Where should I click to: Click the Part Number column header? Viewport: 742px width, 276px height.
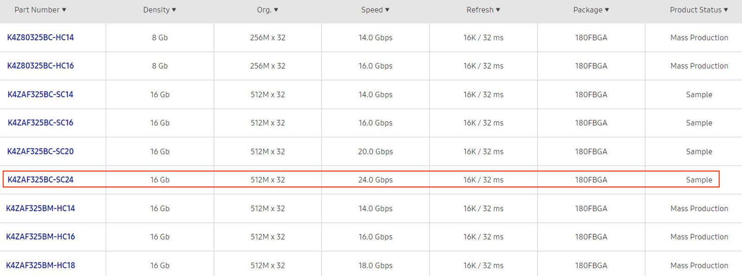tap(37, 9)
